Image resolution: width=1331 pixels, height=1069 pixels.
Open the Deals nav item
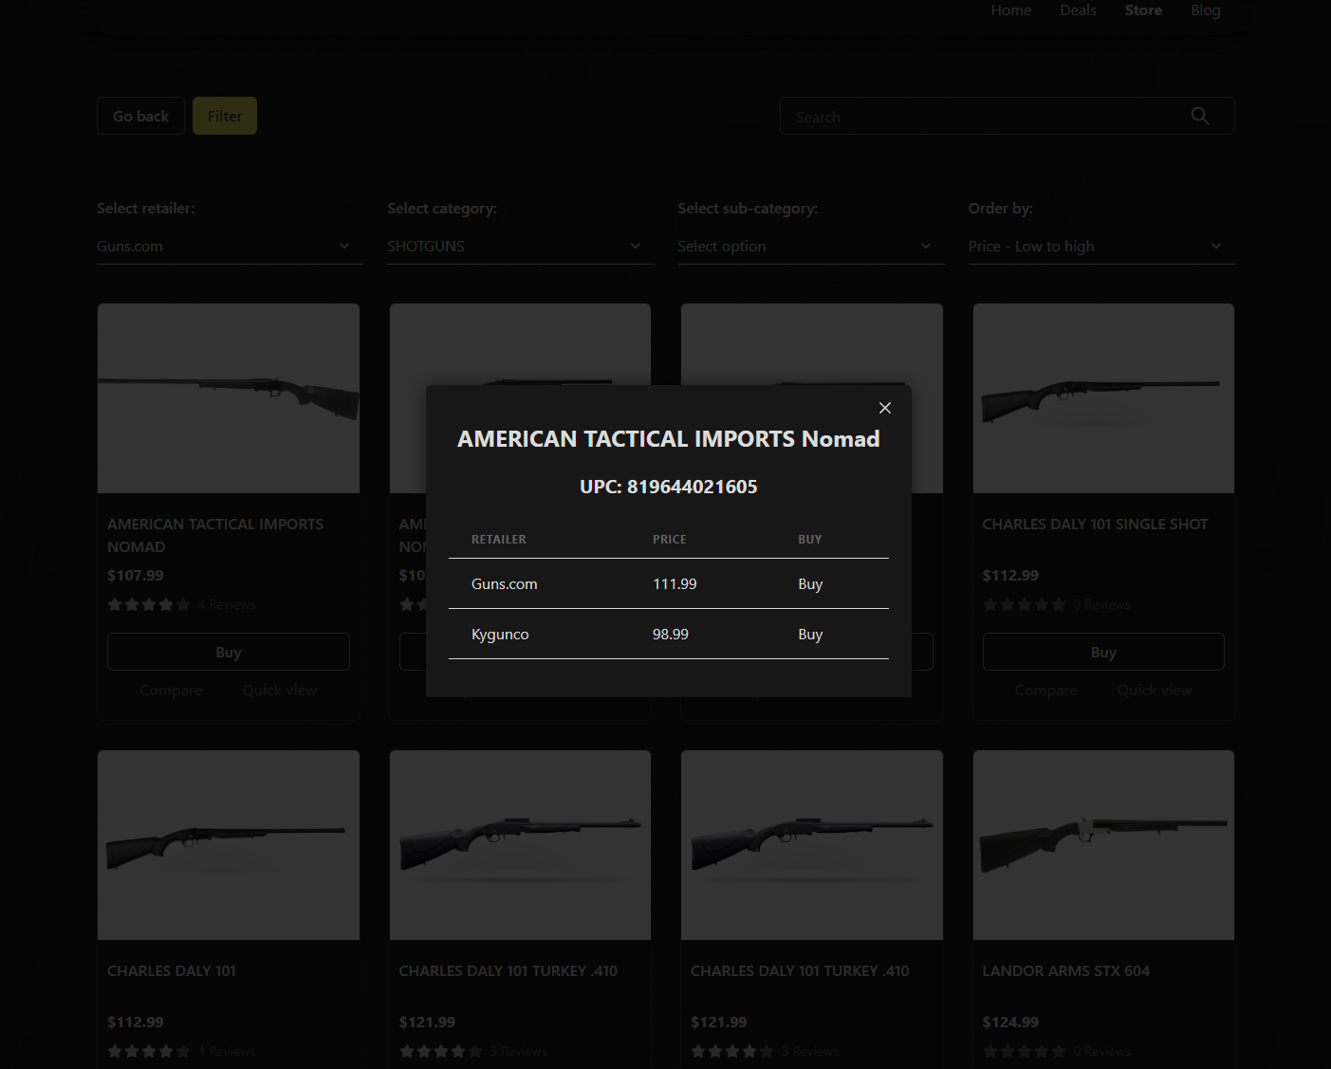(1078, 10)
